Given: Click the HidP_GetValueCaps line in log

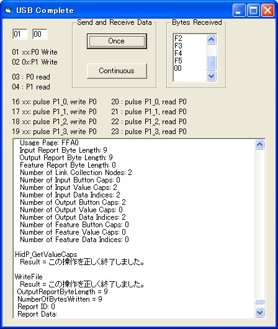Looking at the screenshot, I should click(x=46, y=255).
